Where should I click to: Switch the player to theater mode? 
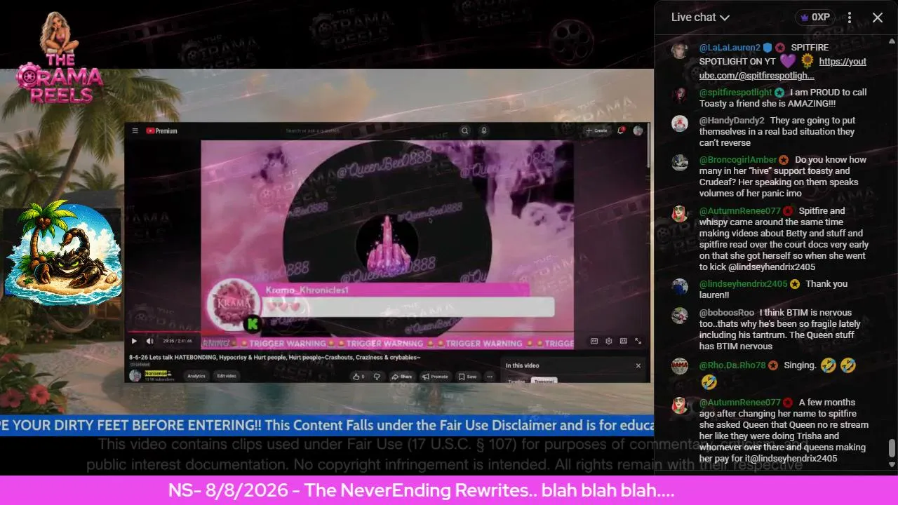623,342
